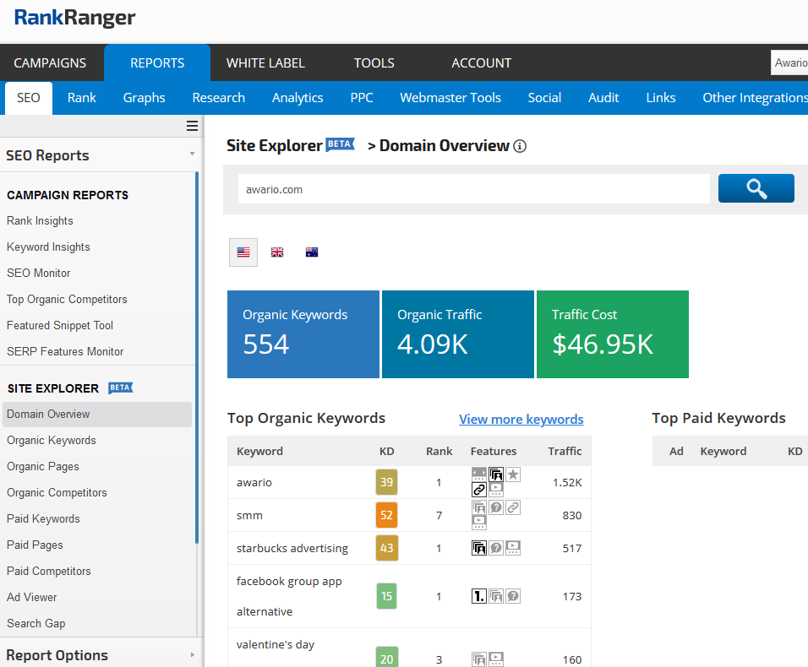Open Paid Pages in sidebar
Viewport: 808px width, 667px height.
pyautogui.click(x=35, y=545)
